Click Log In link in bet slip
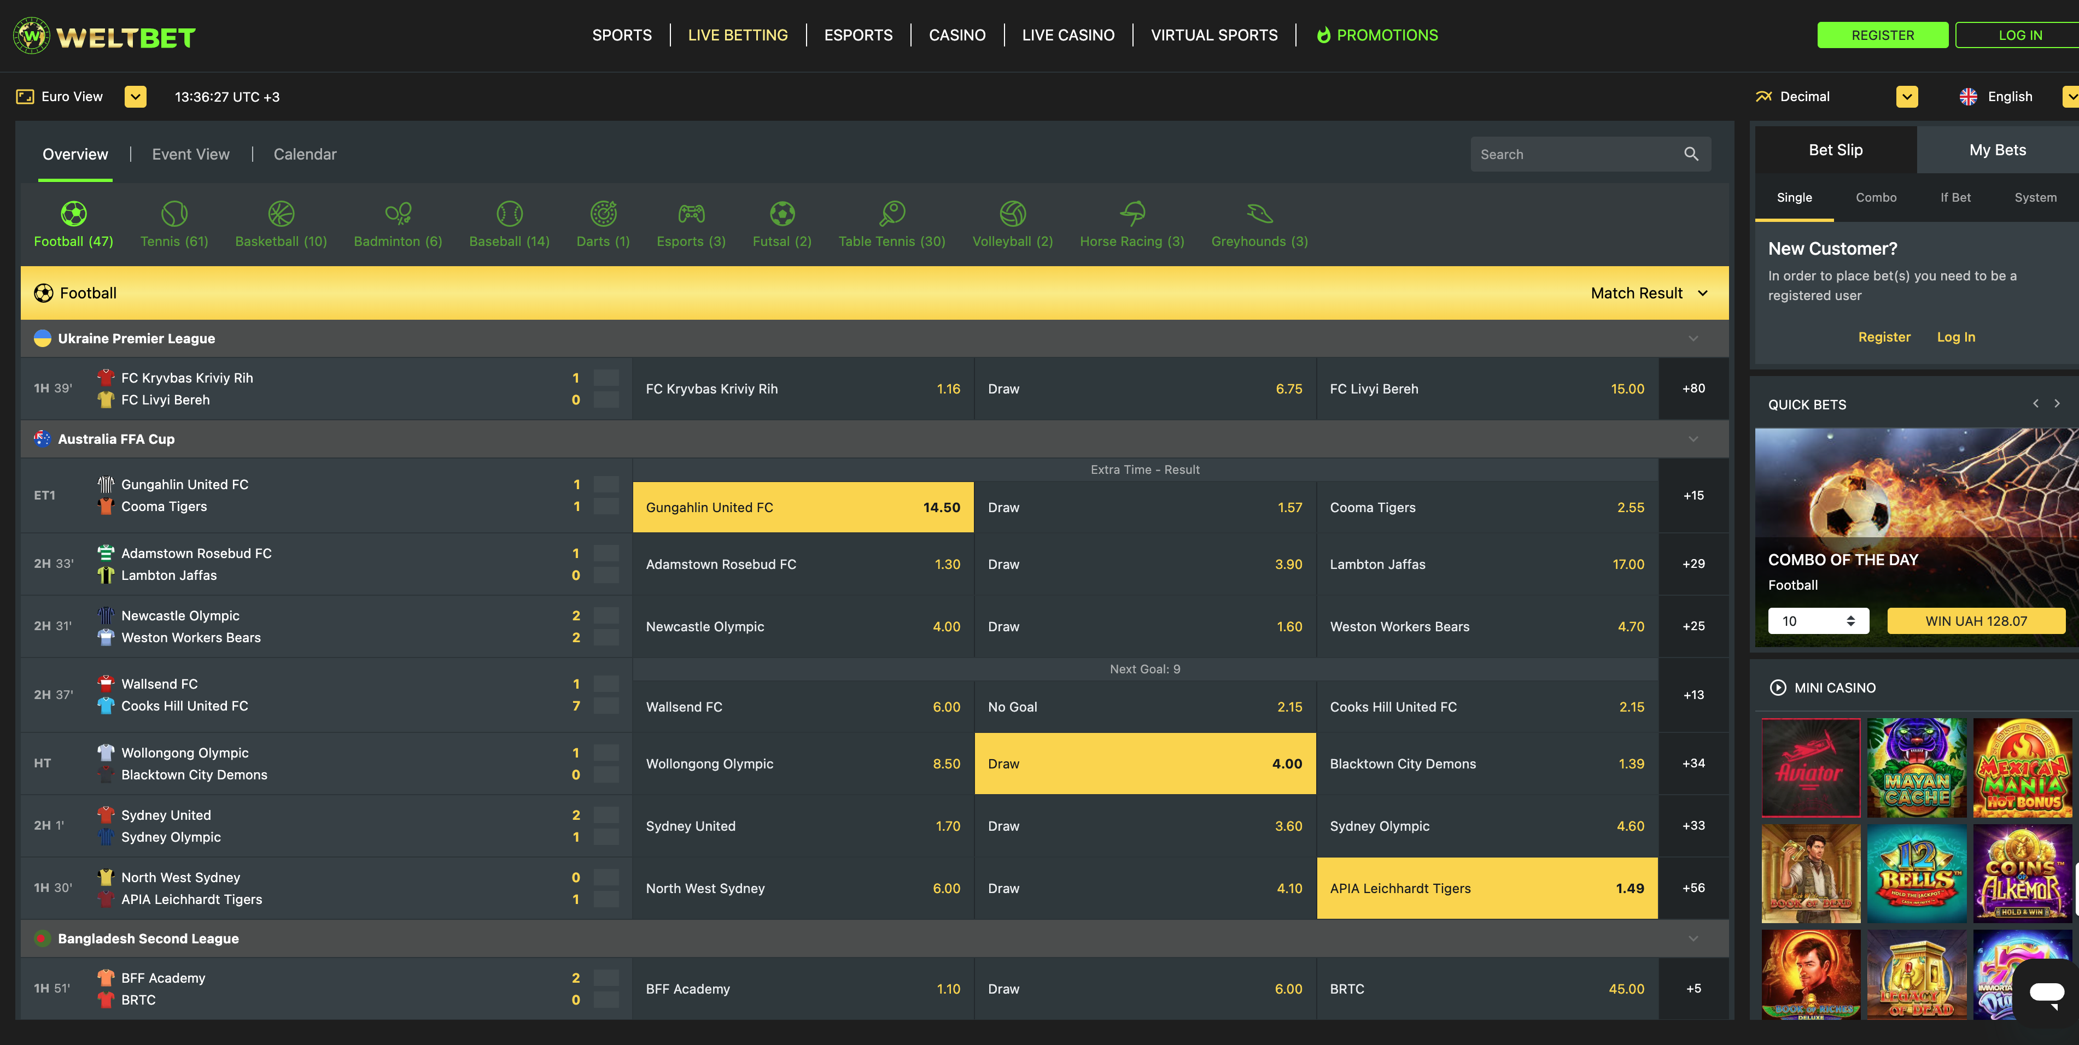 click(x=1955, y=337)
